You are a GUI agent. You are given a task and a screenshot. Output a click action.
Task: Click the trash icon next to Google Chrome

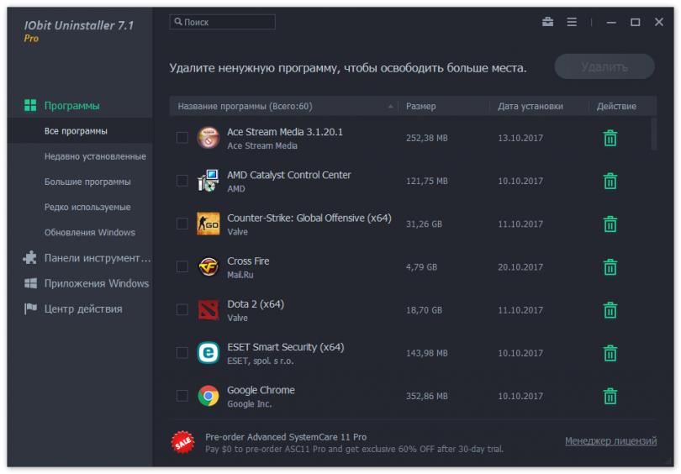tap(610, 396)
